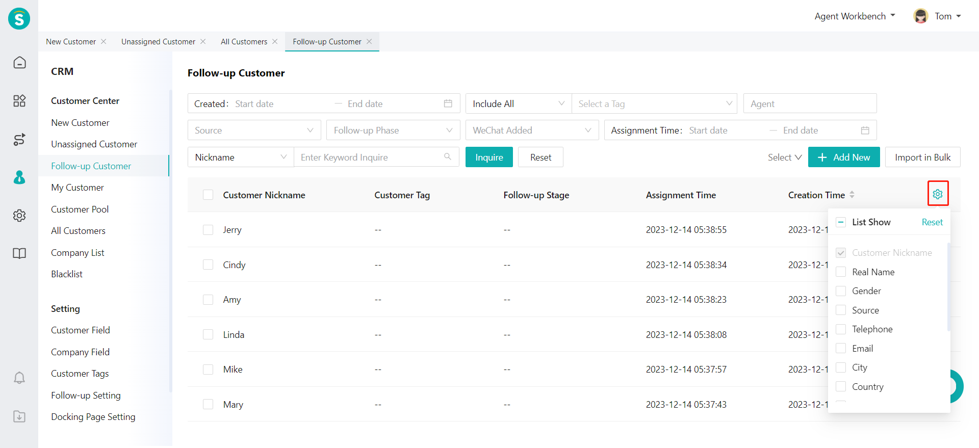Enable the Country column checkbox
The image size is (979, 448).
[x=841, y=386]
